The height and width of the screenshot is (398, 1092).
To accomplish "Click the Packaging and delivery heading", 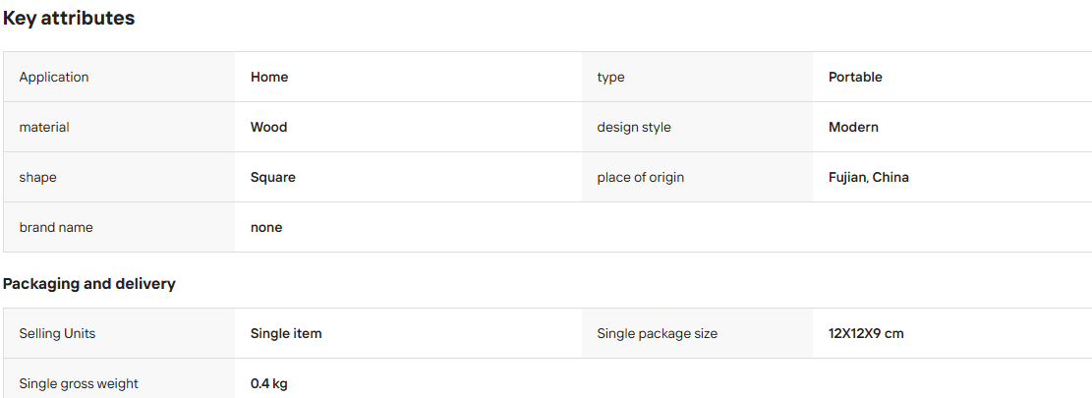I will [x=89, y=284].
